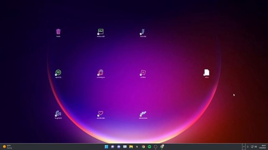Open Discord from the taskbar
This screenshot has width=268, height=150.
(x=119, y=147)
